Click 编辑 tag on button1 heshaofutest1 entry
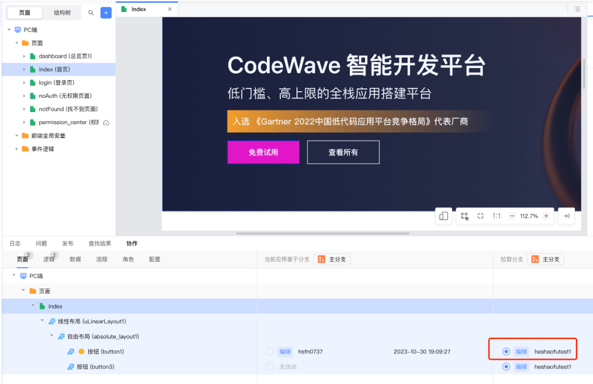Image resolution: width=593 pixels, height=384 pixels. click(521, 352)
